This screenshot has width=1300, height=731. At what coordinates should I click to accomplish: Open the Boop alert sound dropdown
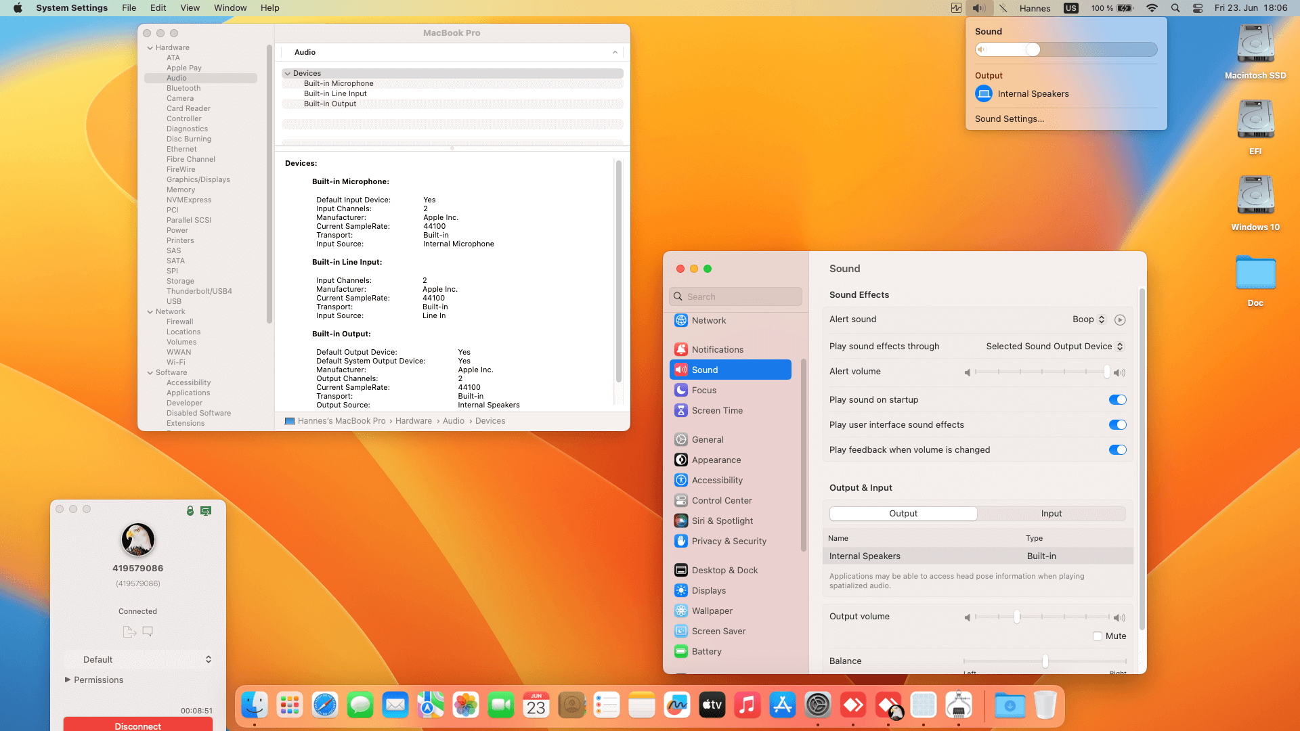[1089, 319]
